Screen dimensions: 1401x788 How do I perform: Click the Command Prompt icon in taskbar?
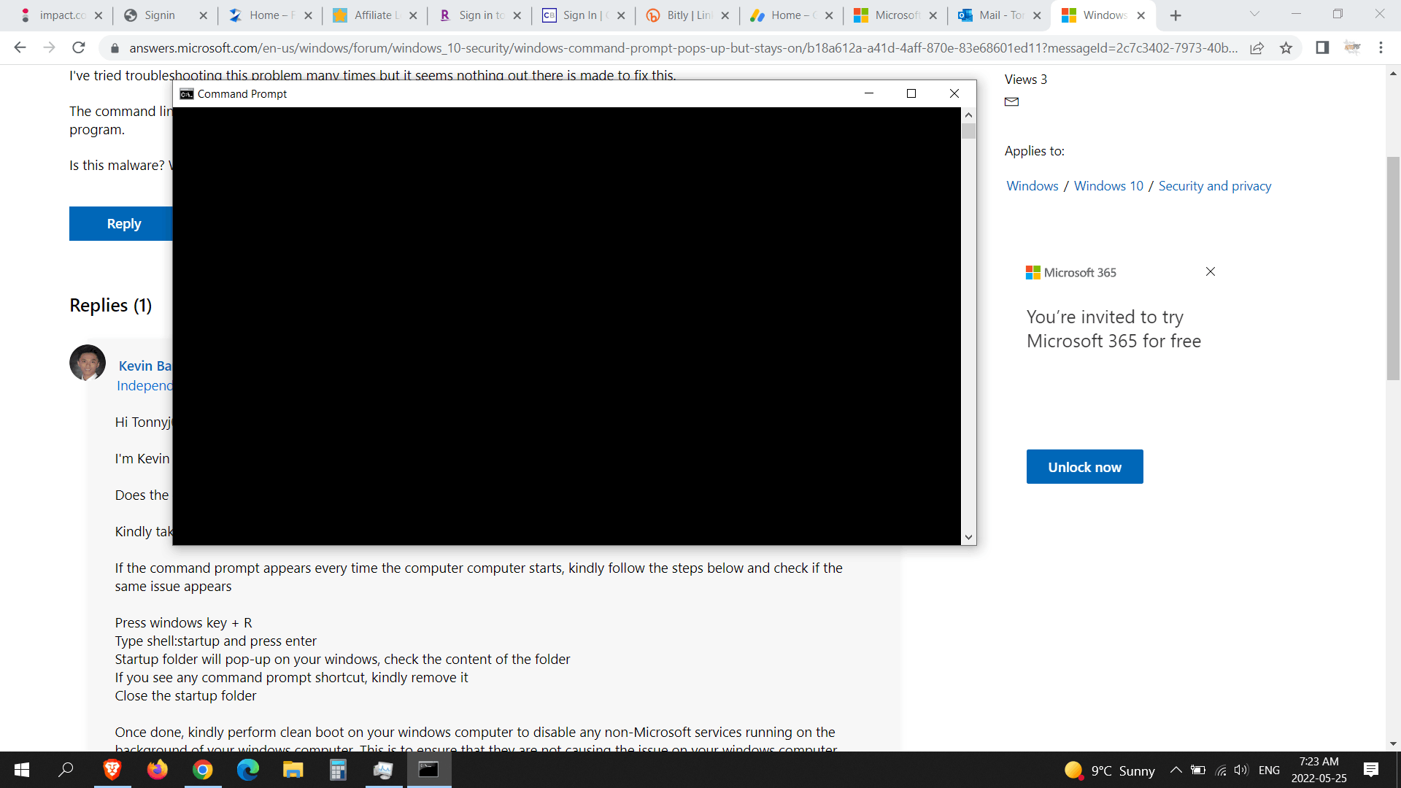[x=429, y=769]
